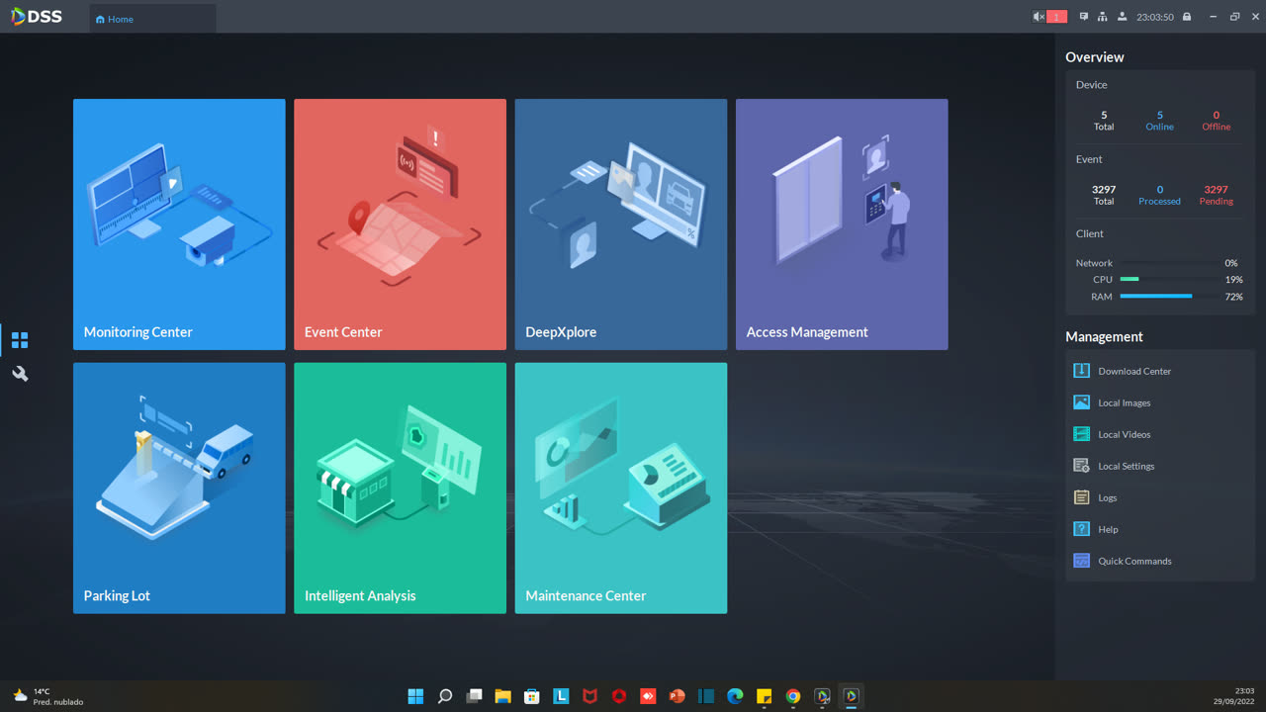1266x712 pixels.
Task: Lock the client with padlock icon
Action: (x=1187, y=17)
